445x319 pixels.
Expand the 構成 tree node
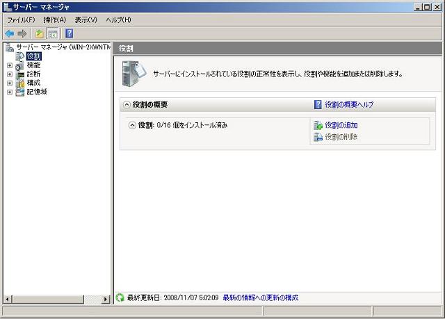[10, 83]
